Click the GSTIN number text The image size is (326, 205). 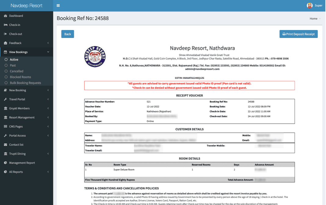(x=190, y=78)
